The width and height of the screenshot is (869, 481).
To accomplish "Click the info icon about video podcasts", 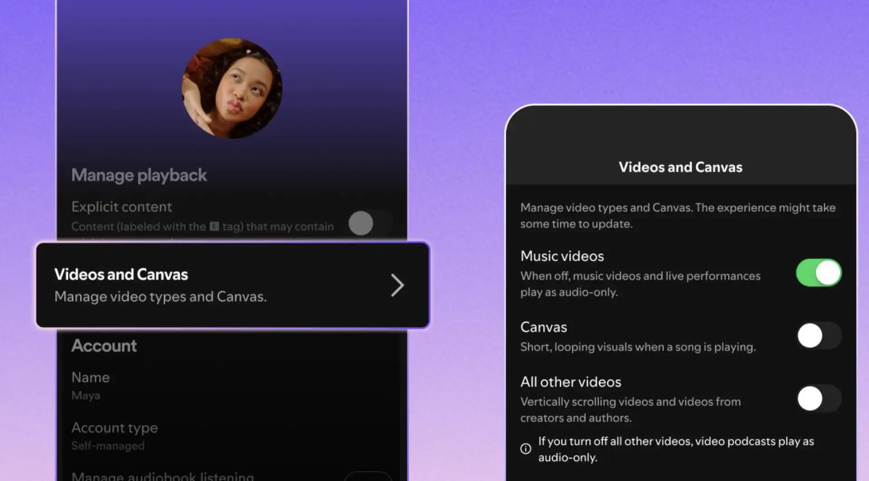I will coord(526,448).
